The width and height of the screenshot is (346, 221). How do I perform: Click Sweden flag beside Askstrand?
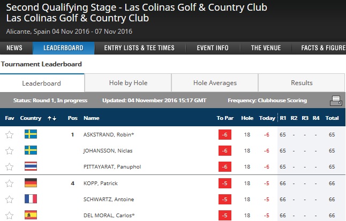(x=31, y=134)
